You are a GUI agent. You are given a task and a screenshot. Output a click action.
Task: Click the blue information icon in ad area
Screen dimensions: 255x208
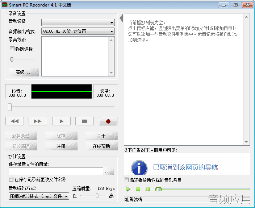tap(139, 168)
